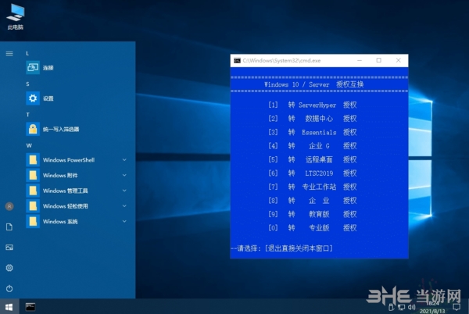Image resolution: width=469 pixels, height=314 pixels.
Task: Click the cmd.exe title bar path text
Action: [281, 61]
